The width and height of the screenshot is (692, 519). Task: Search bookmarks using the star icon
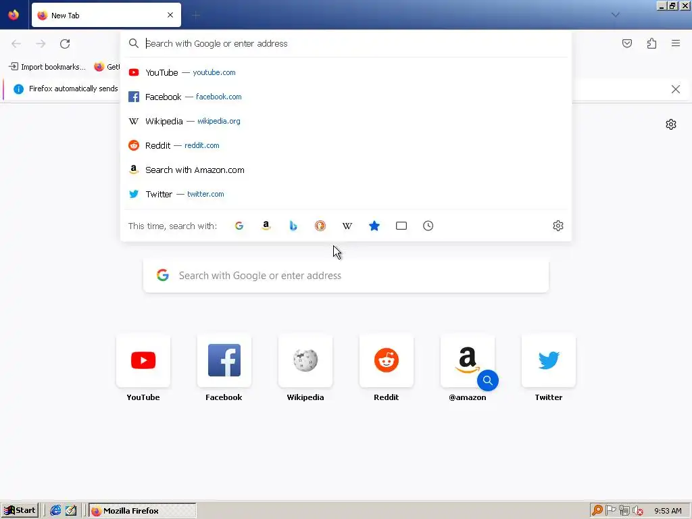coord(374,226)
